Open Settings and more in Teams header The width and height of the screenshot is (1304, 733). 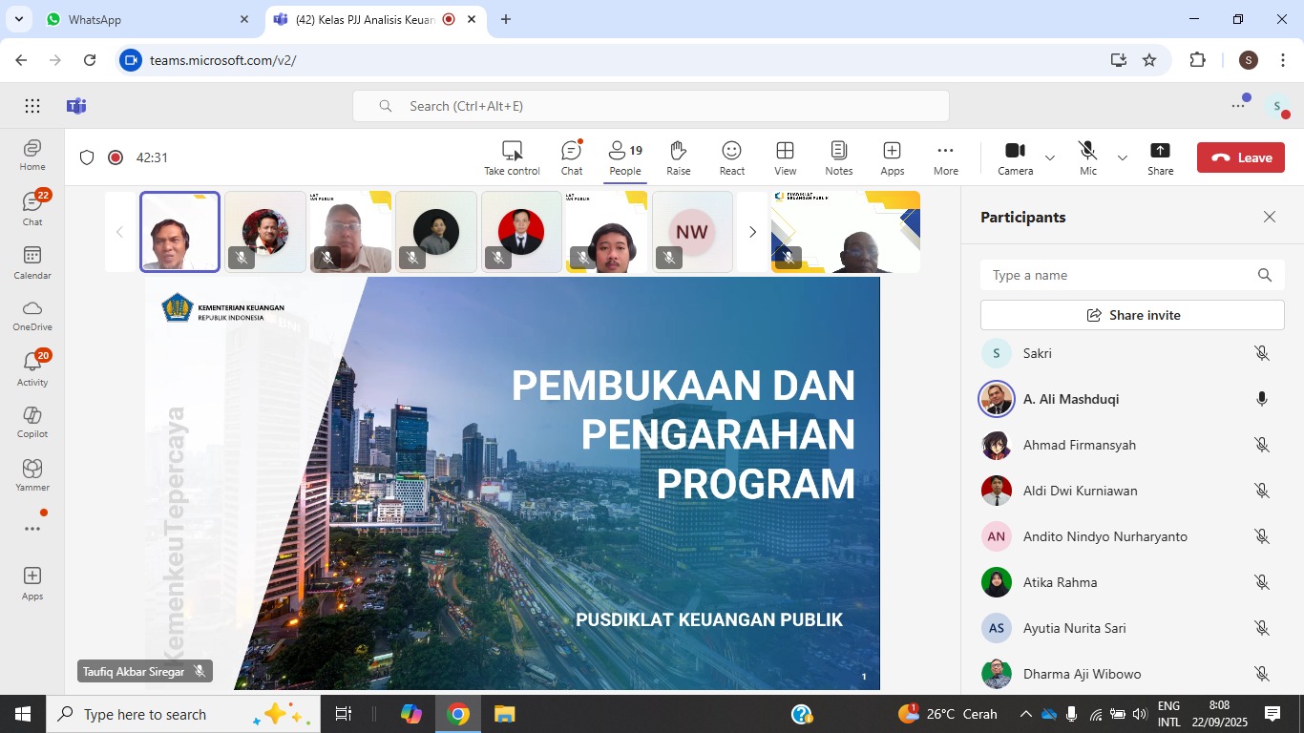[1238, 106]
